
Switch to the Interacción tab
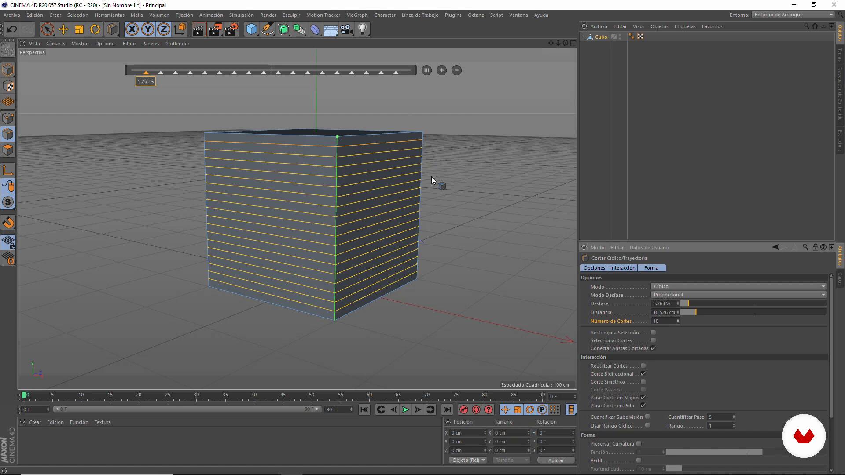click(x=622, y=268)
